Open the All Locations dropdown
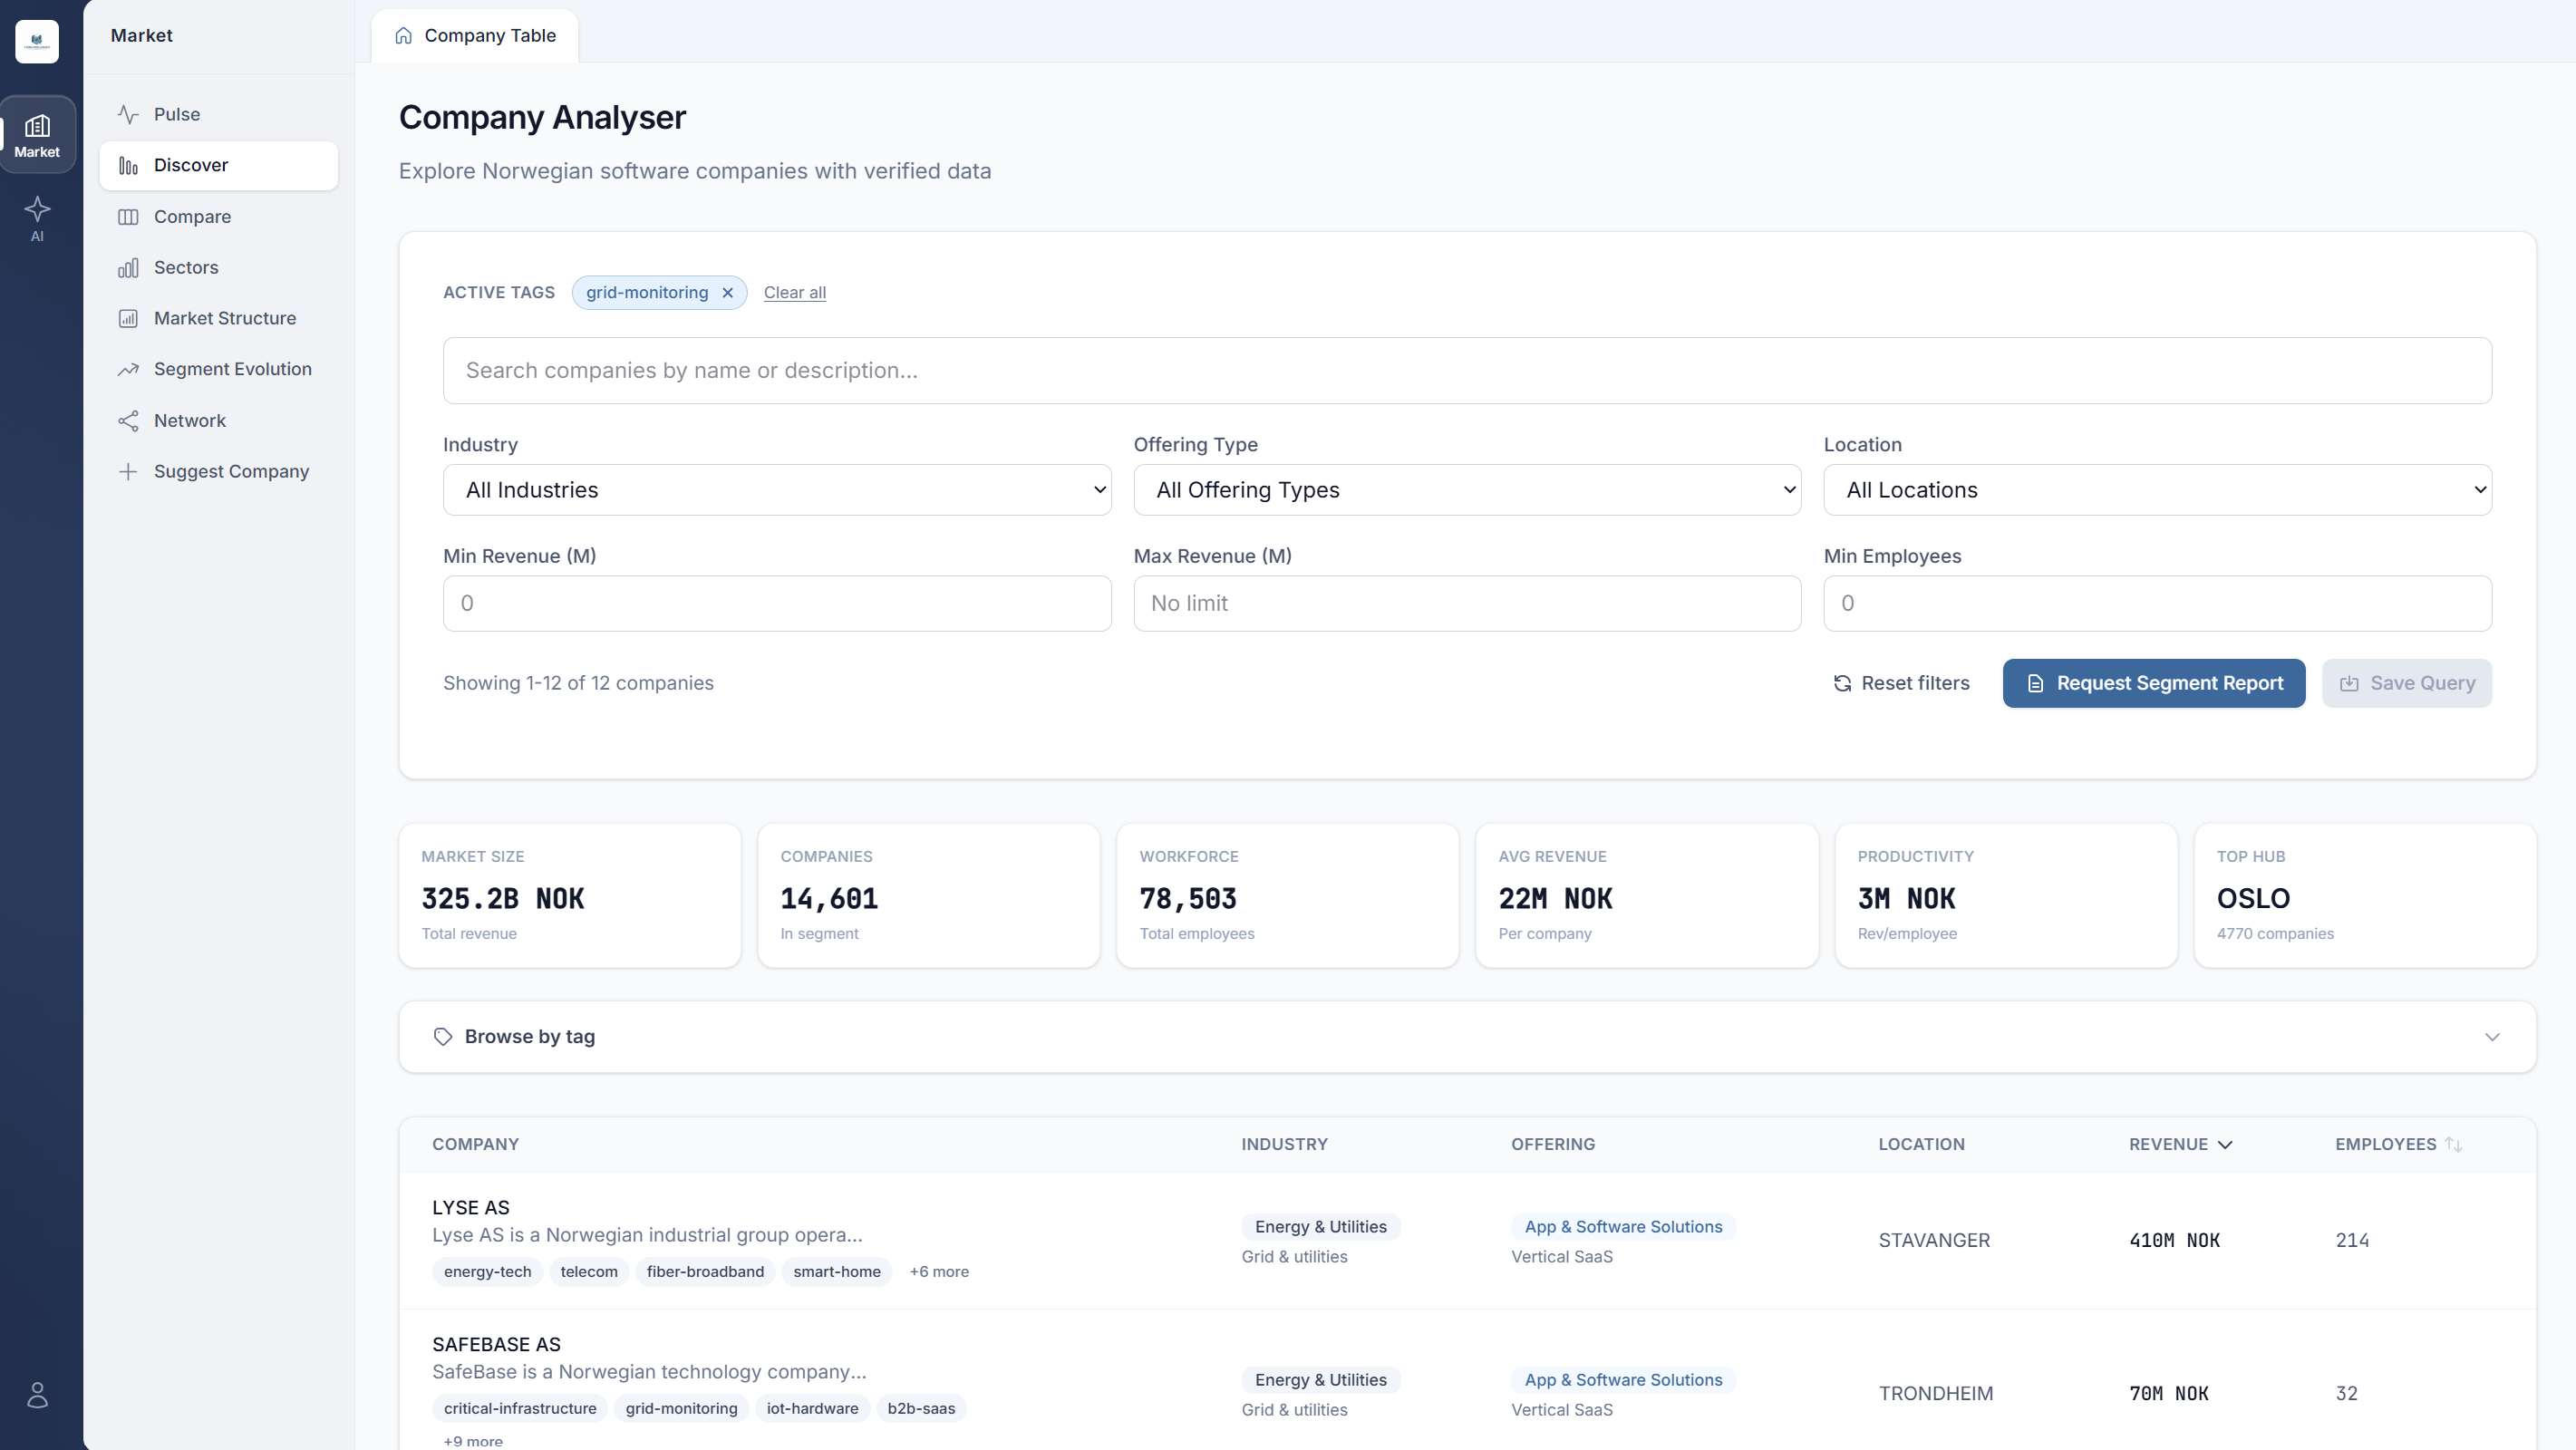Viewport: 2576px width, 1450px height. coord(2157,490)
